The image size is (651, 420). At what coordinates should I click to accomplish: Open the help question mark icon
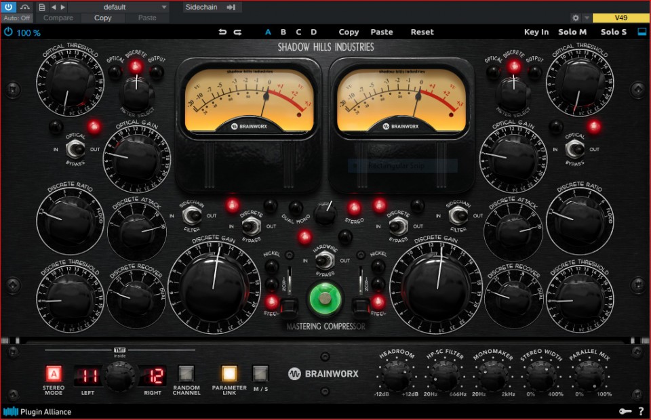click(641, 411)
